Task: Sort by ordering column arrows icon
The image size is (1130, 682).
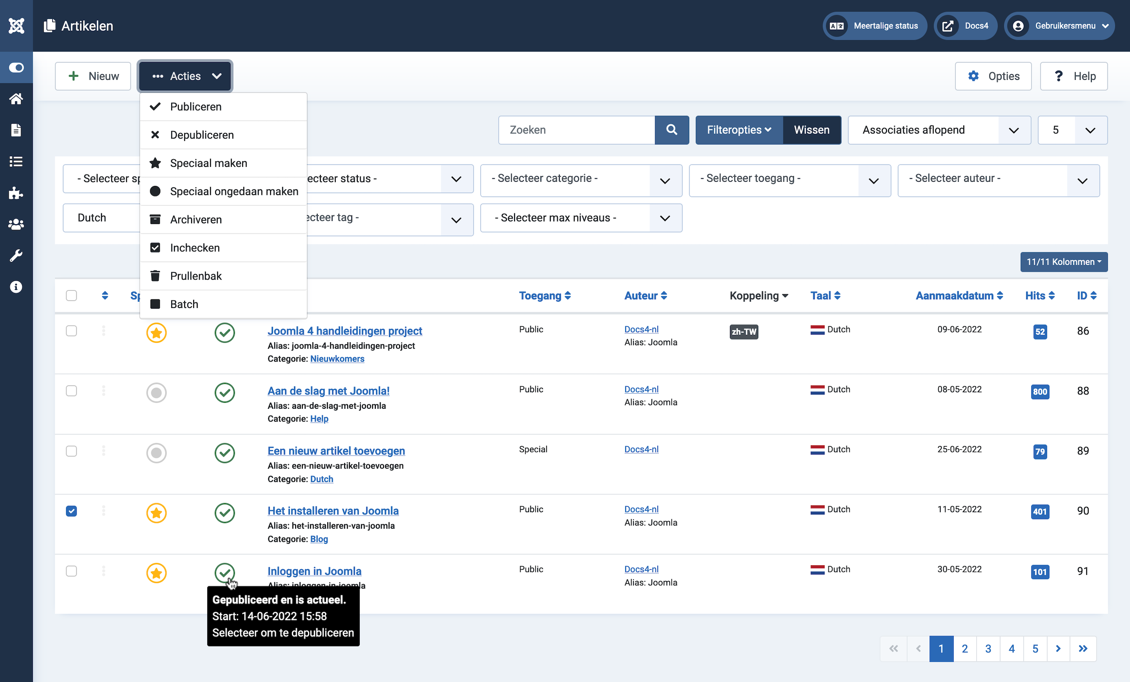Action: coord(105,295)
